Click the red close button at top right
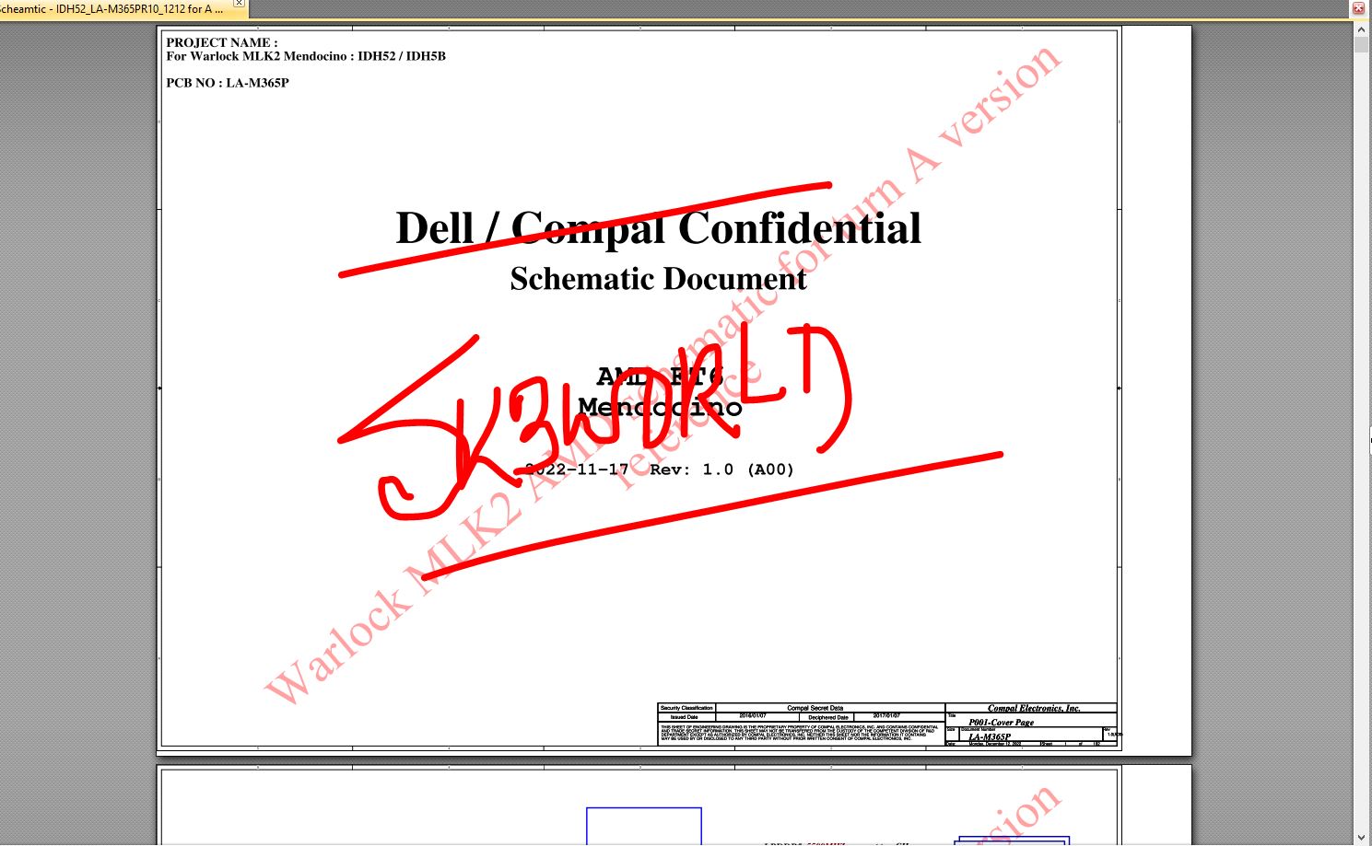 tap(1358, 8)
